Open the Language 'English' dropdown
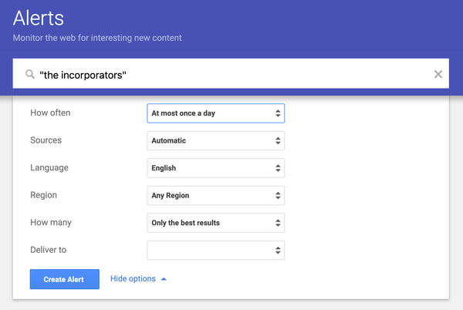463x310 pixels. 215,168
